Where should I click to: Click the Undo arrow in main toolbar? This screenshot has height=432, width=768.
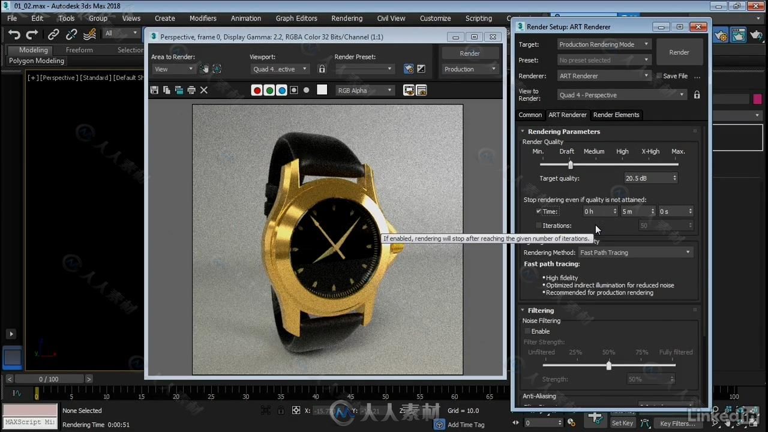pos(14,34)
